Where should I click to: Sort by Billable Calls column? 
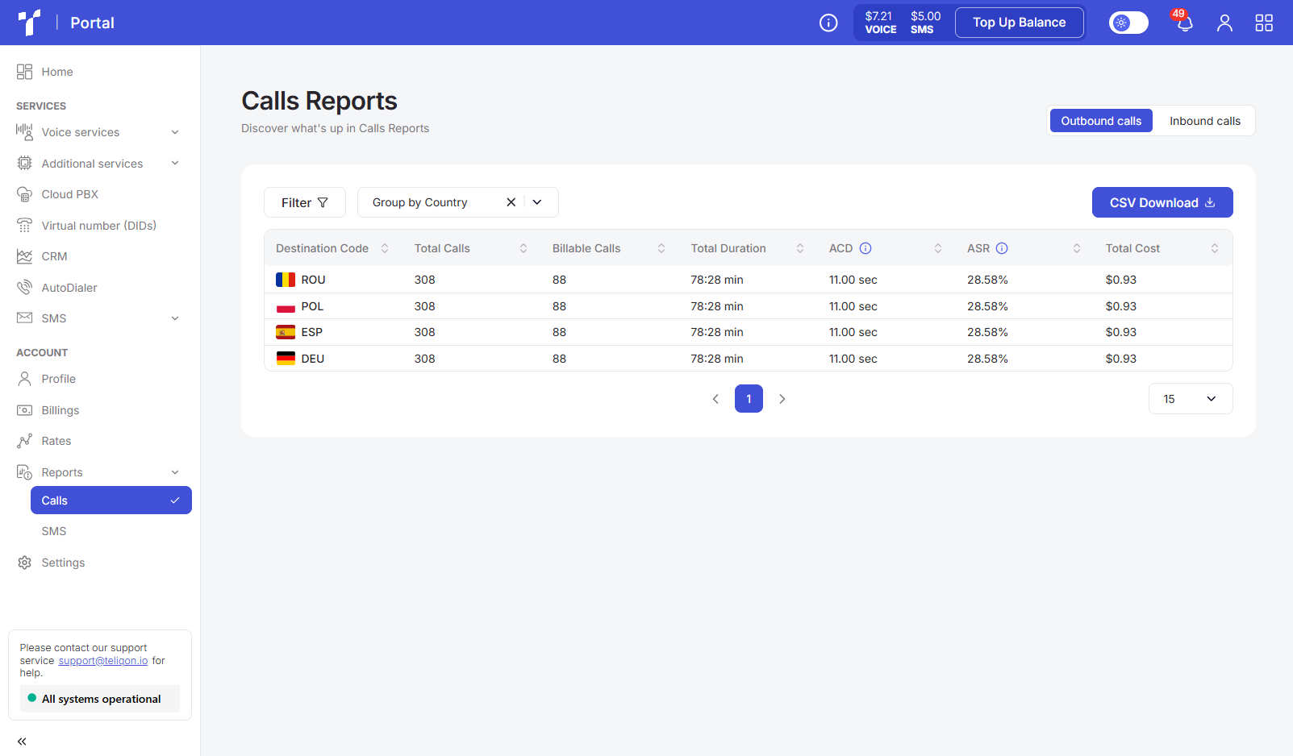(x=661, y=248)
